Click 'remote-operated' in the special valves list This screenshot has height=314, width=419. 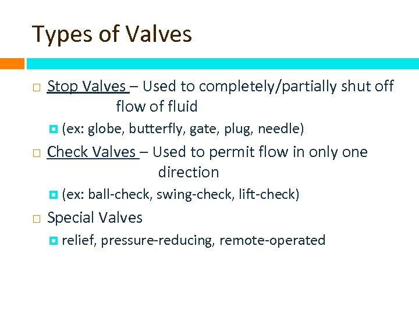point(272,241)
